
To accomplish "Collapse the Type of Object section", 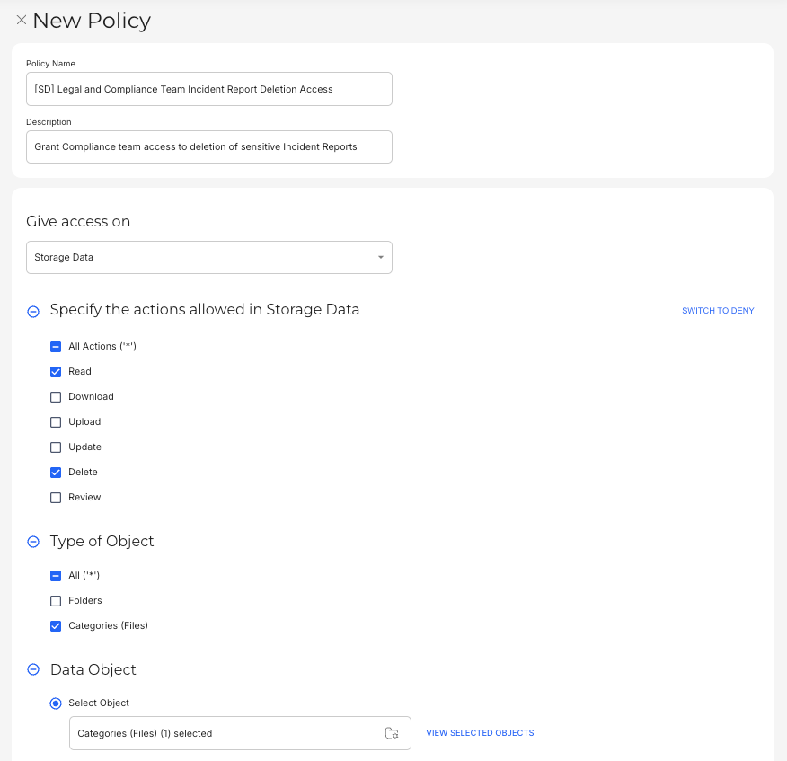I will (33, 542).
